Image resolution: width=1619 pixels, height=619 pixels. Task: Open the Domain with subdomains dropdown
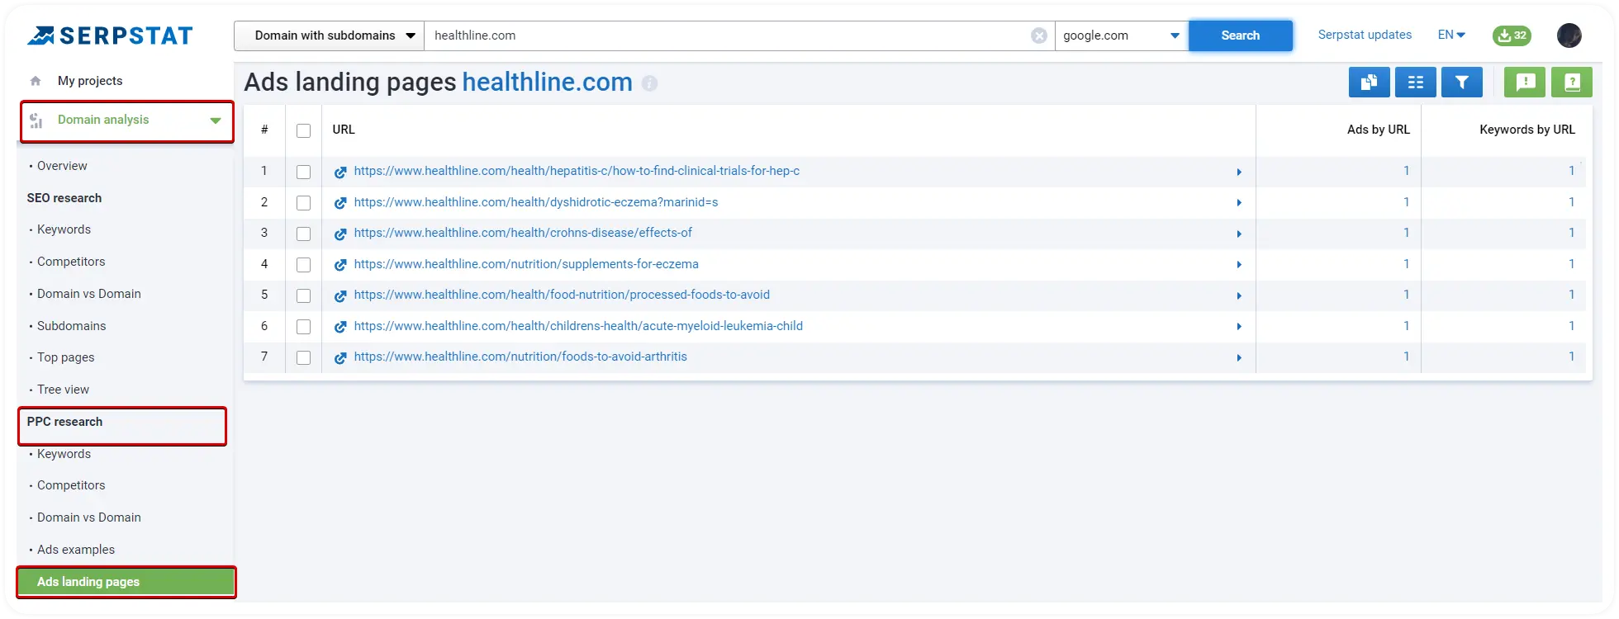point(329,35)
